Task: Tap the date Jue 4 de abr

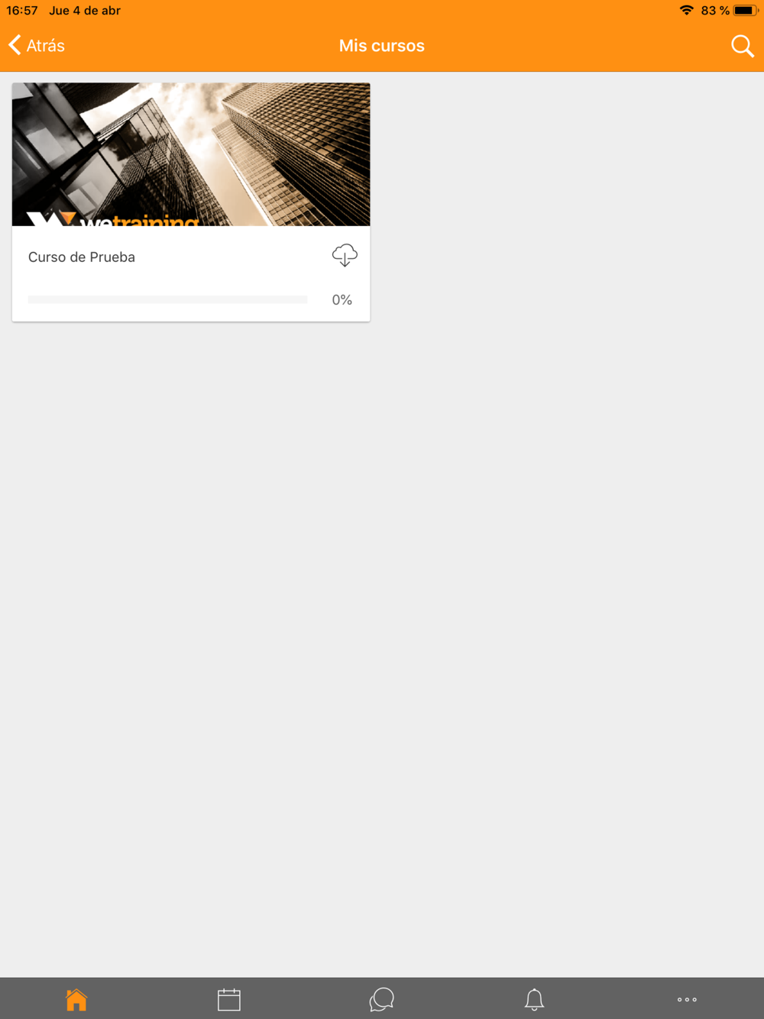Action: point(85,11)
